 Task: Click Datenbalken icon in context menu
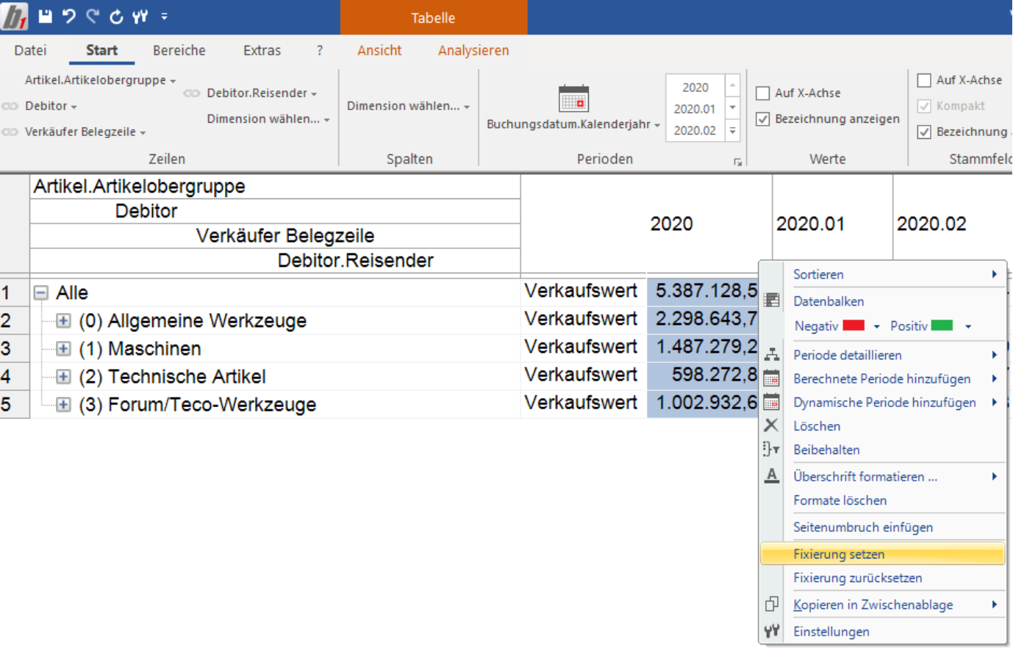tap(771, 301)
